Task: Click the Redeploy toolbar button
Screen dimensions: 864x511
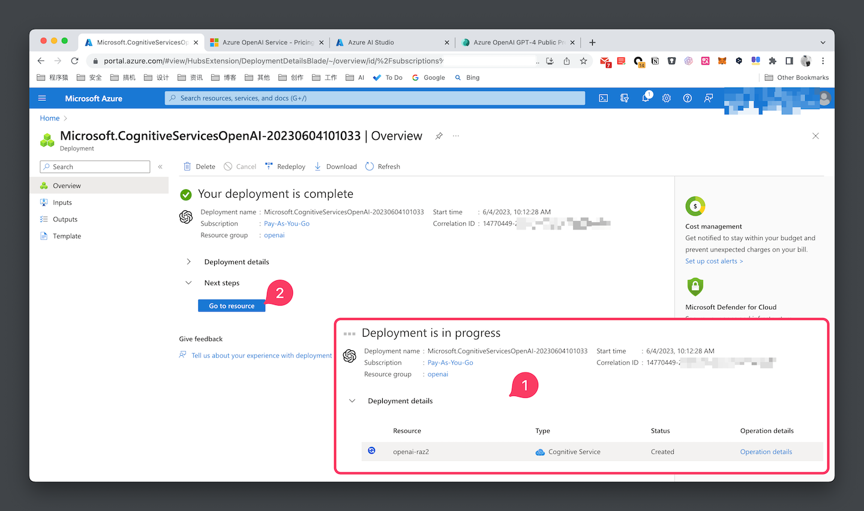Action: click(285, 167)
